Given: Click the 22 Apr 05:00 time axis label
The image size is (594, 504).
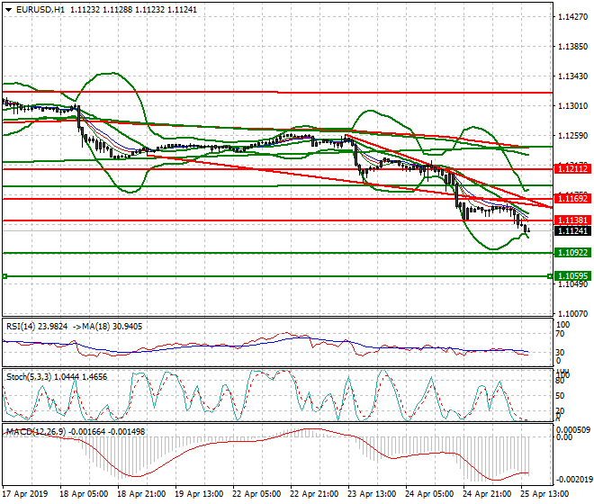Looking at the screenshot, I should (x=256, y=494).
